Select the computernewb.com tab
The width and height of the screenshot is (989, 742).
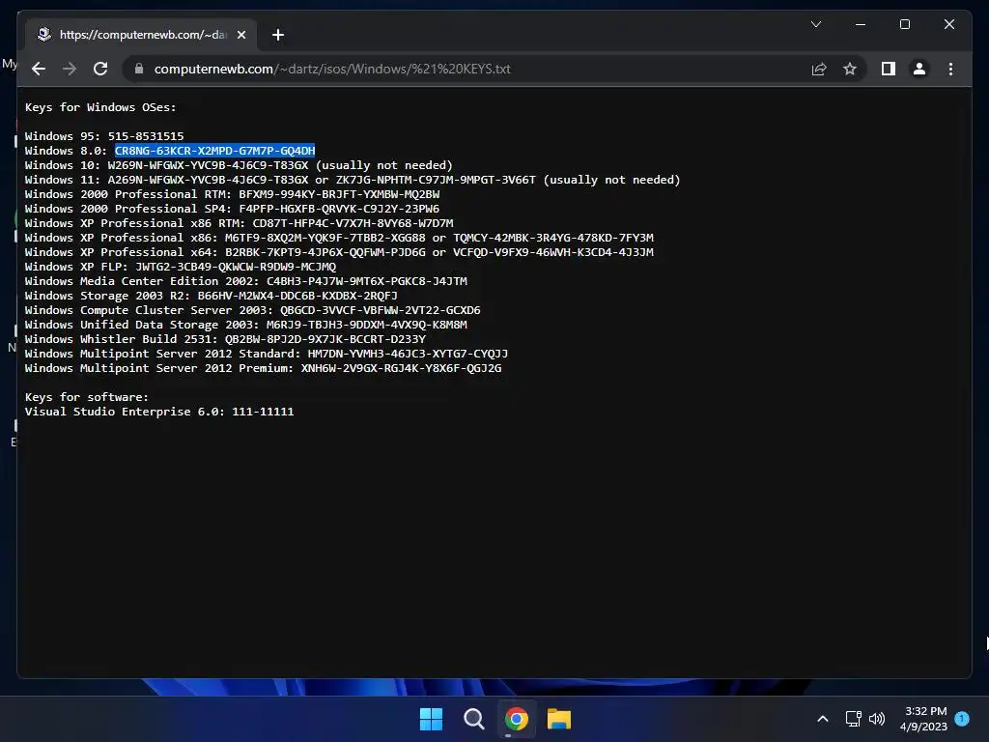tap(141, 35)
